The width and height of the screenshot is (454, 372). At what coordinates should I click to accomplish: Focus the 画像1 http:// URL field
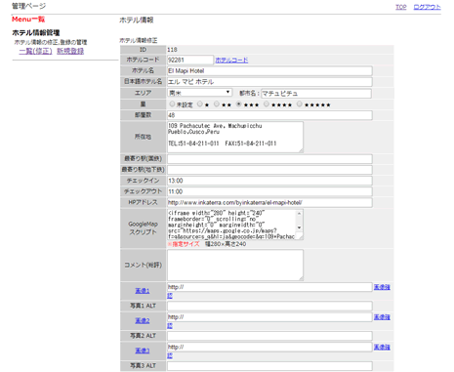click(269, 287)
